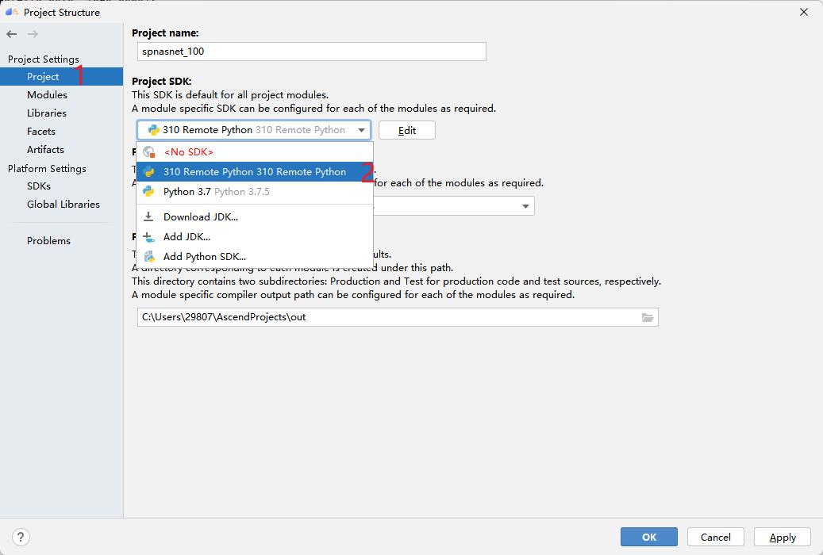Click the Download JDK icon

(148, 216)
